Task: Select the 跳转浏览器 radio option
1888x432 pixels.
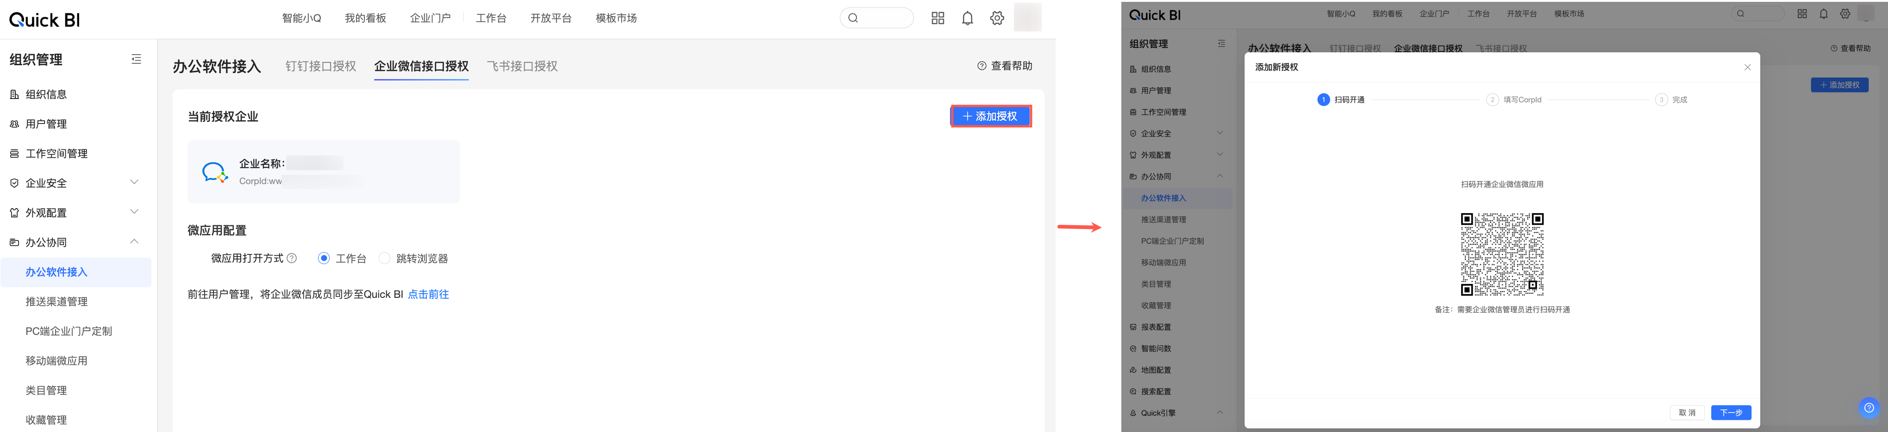Action: coord(385,259)
